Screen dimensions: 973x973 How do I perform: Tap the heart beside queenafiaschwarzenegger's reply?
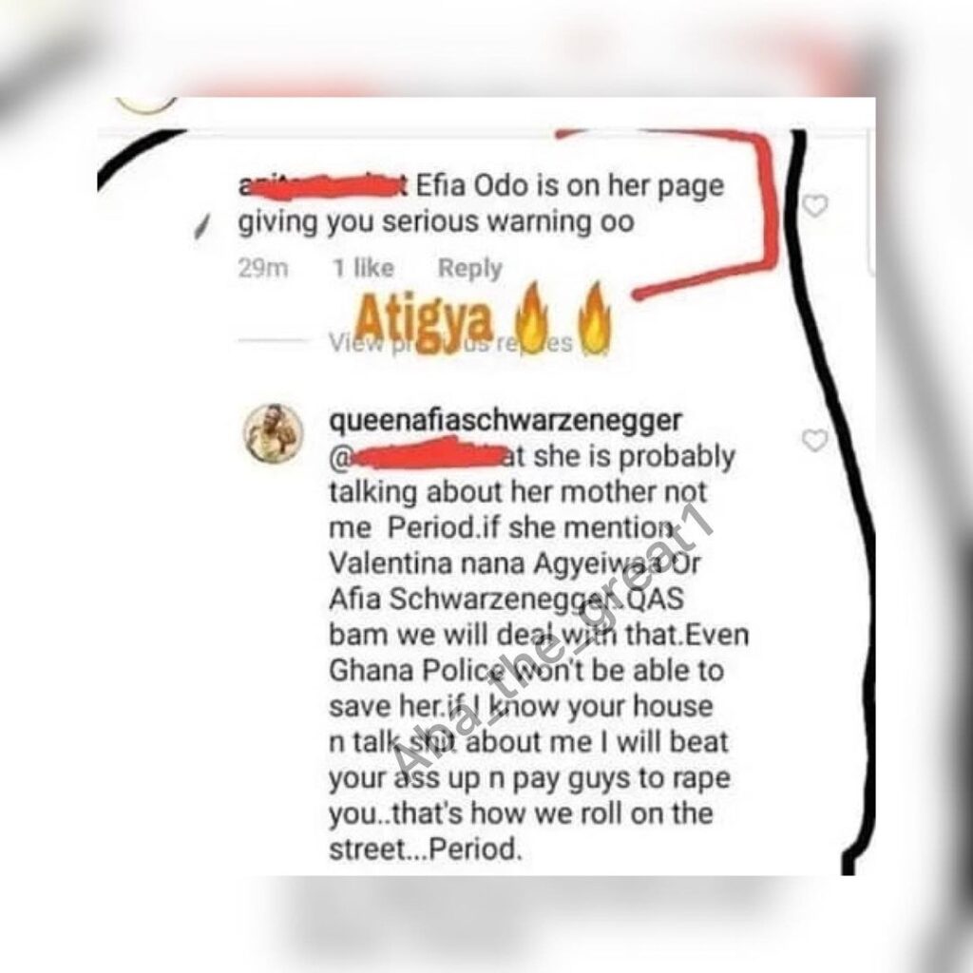coord(814,440)
